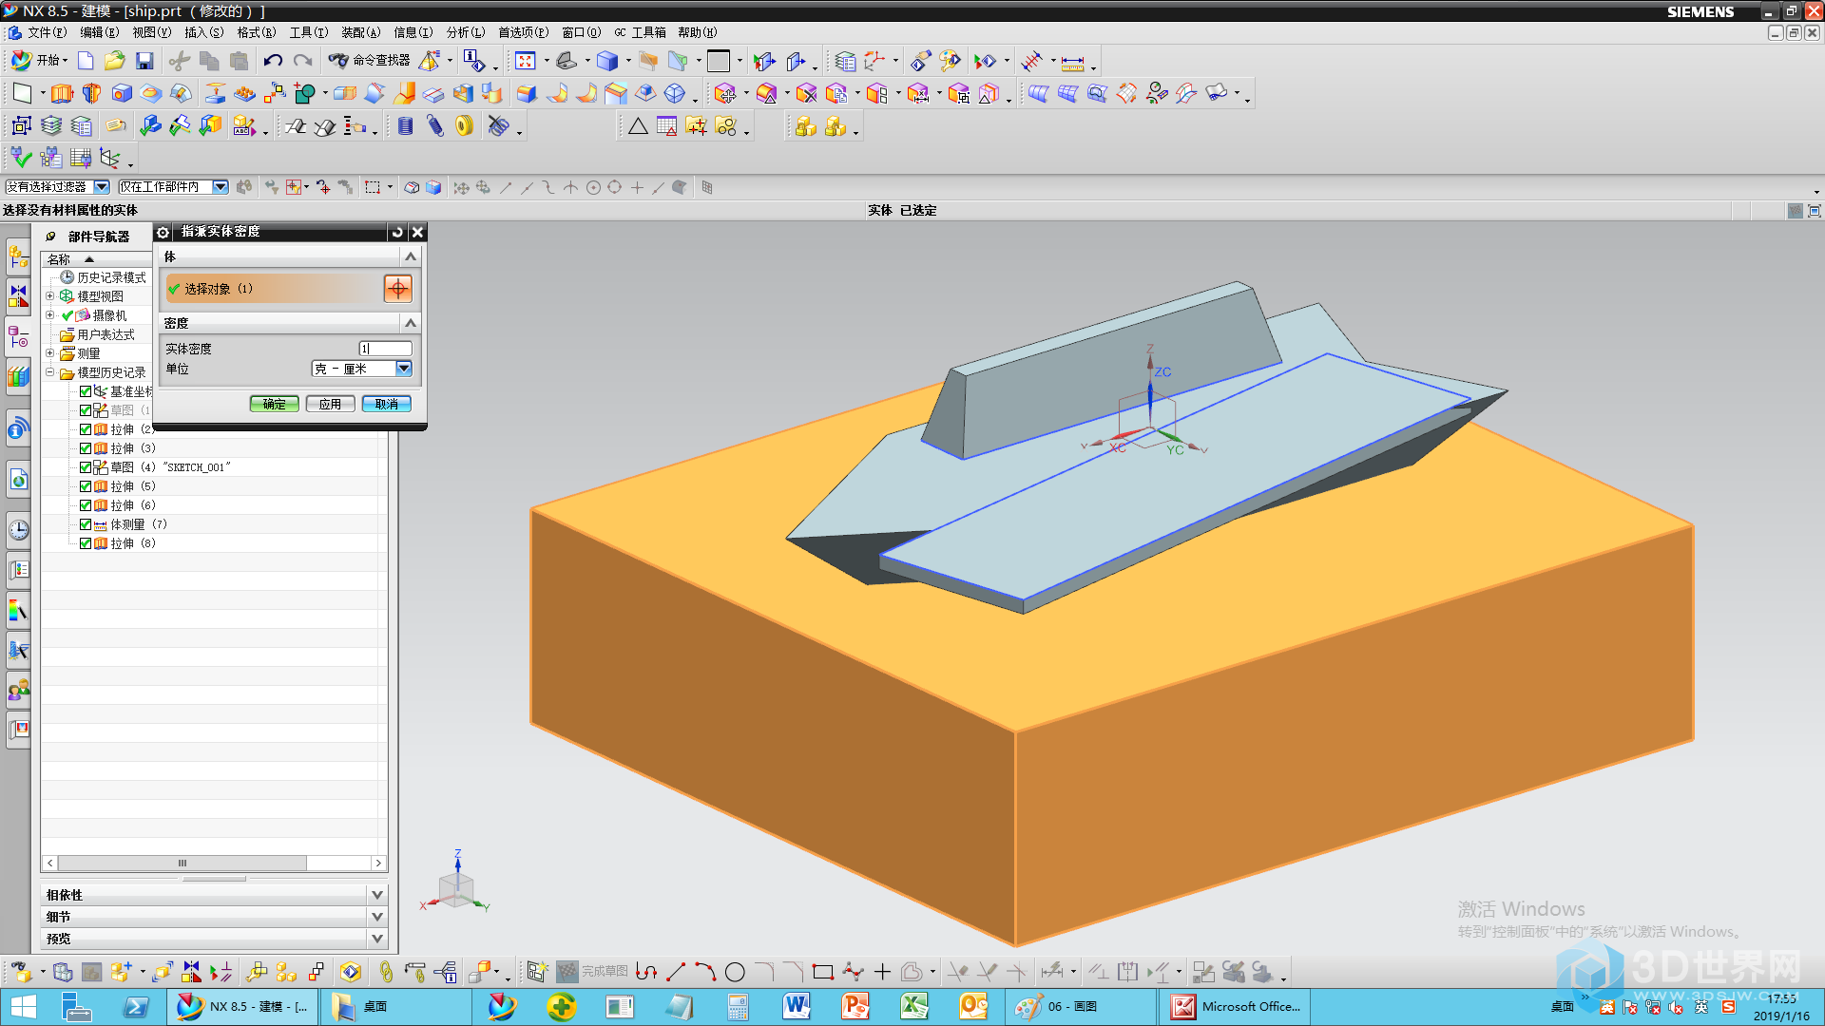Click the Circle sketch tool icon

tap(735, 972)
